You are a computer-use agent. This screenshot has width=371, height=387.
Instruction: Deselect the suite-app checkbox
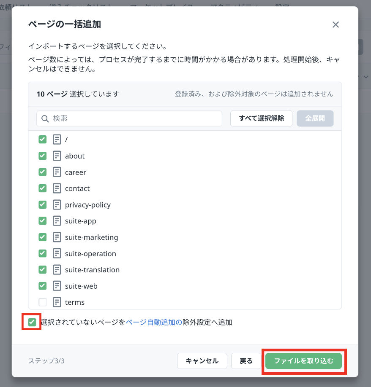click(x=43, y=221)
